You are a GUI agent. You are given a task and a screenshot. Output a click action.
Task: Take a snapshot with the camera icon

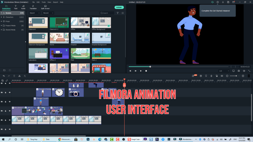238,71
